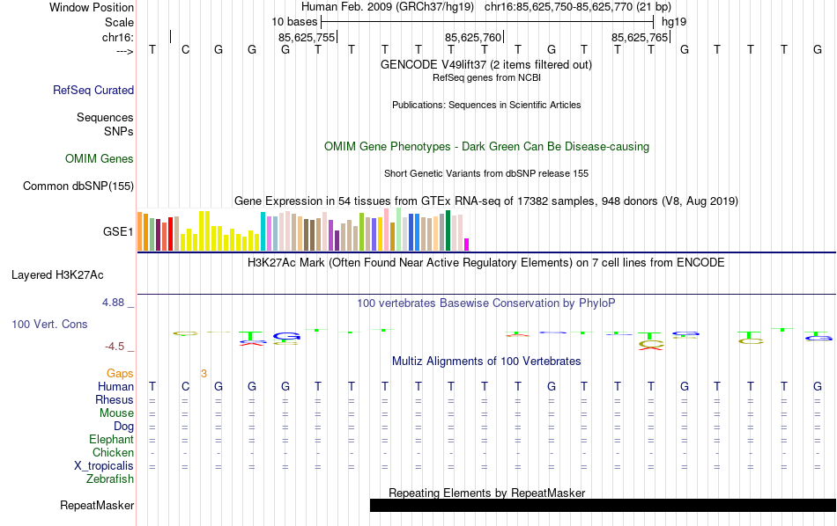Click Multiz Alignments of 100 Vertebrates title
This screenshot has width=837, height=526.
pyautogui.click(x=486, y=362)
